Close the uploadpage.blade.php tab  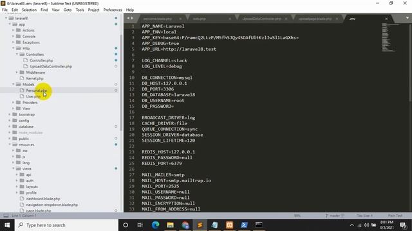[x=337, y=19]
